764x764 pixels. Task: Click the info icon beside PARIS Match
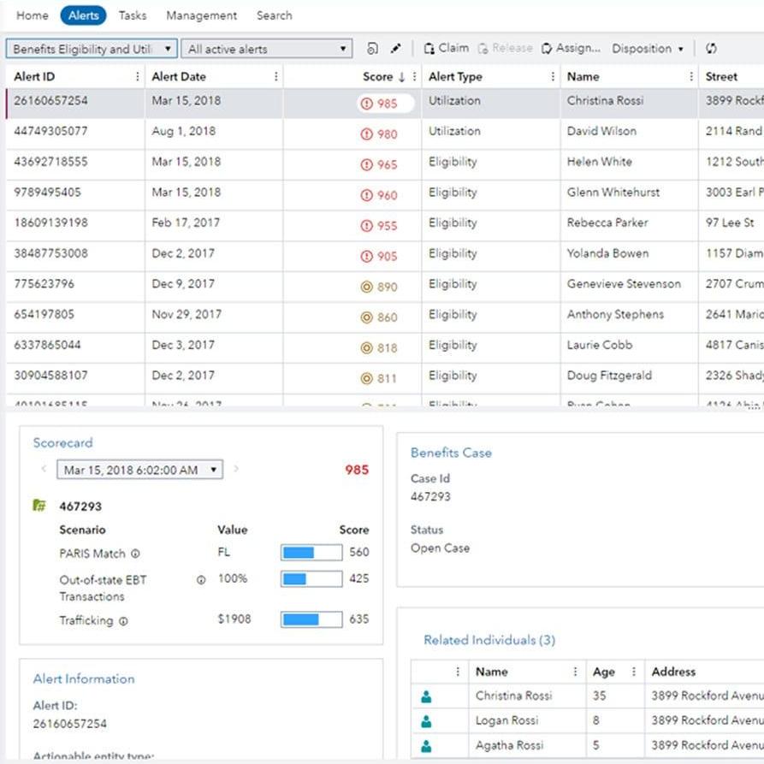coord(134,553)
